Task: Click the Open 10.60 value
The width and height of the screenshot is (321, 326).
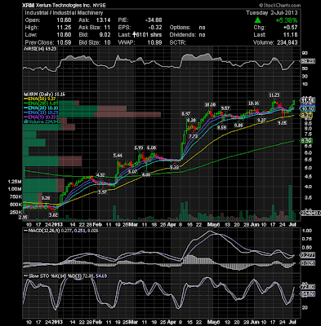Action: (x=65, y=20)
